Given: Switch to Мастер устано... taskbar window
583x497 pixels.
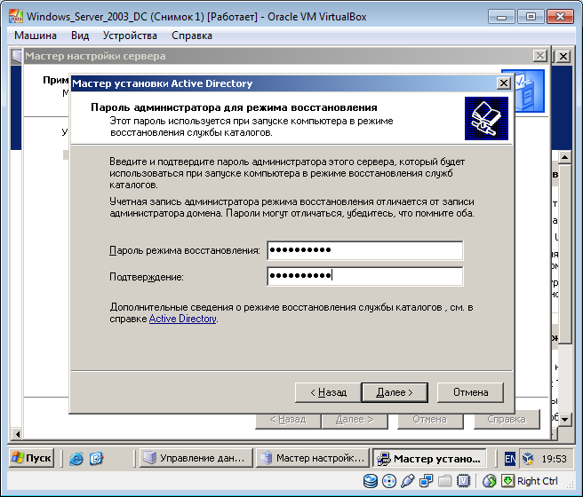Looking at the screenshot, I should 429,459.
